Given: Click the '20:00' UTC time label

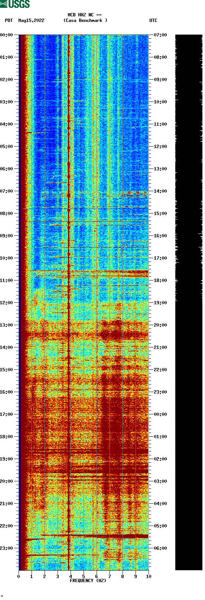Looking at the screenshot, I should [x=160, y=325].
